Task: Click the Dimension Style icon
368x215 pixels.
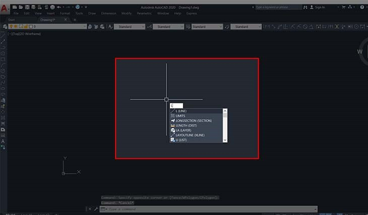Action: [x=149, y=27]
